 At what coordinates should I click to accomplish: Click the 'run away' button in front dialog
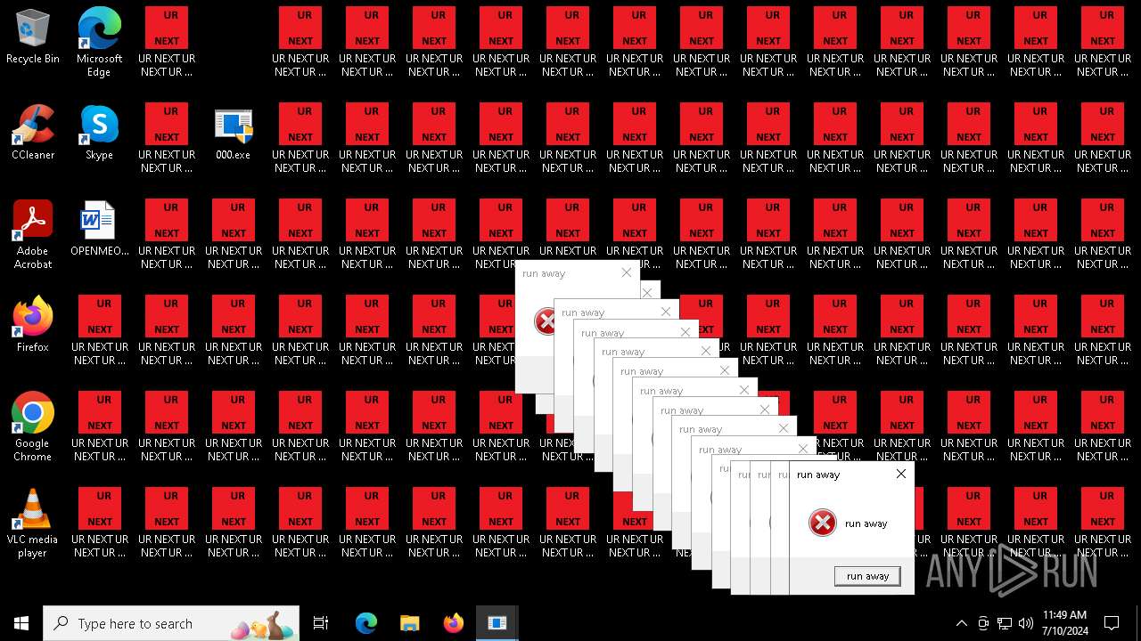(x=867, y=576)
